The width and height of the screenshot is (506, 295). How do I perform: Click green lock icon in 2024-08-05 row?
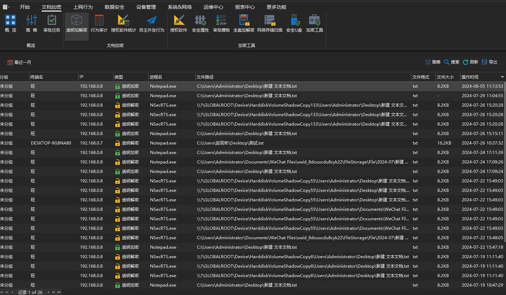[x=117, y=86]
